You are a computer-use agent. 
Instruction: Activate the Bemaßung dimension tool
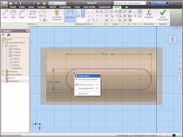(70, 16)
